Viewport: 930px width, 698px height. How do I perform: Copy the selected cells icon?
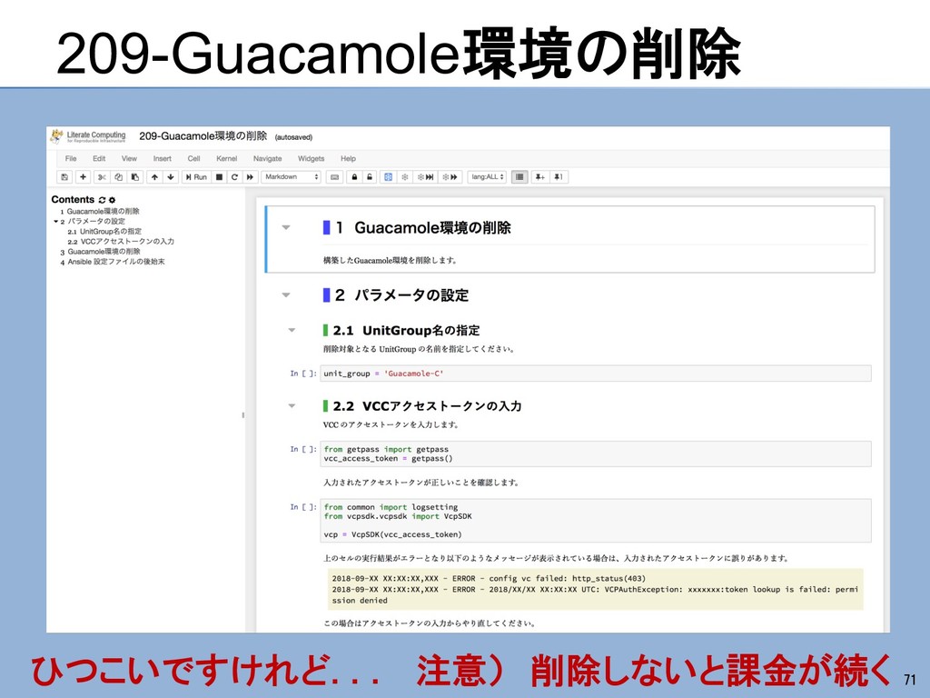[x=118, y=177]
